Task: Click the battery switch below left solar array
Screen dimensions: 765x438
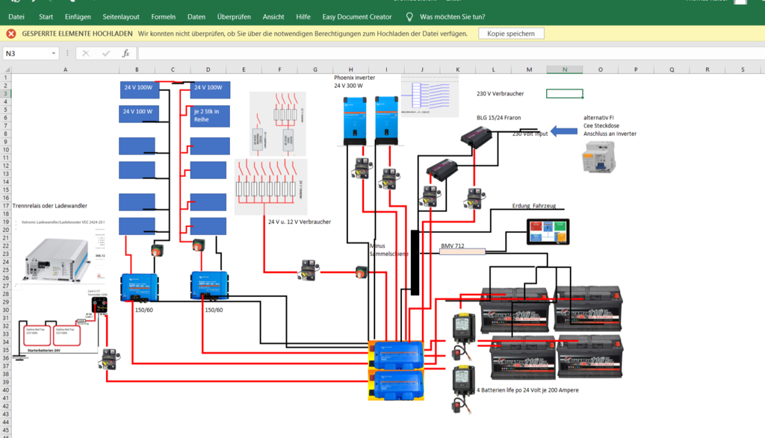Action: 157,251
